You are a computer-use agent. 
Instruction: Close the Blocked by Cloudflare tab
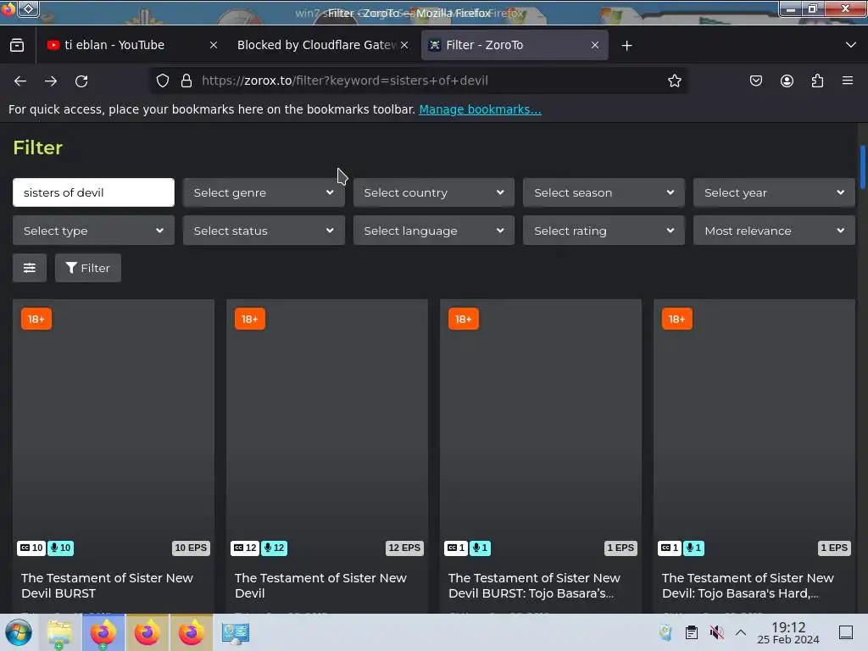(x=404, y=45)
